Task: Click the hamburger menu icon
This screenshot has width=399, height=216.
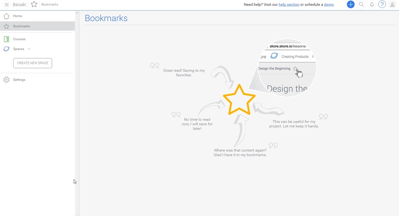Action: tap(6, 5)
